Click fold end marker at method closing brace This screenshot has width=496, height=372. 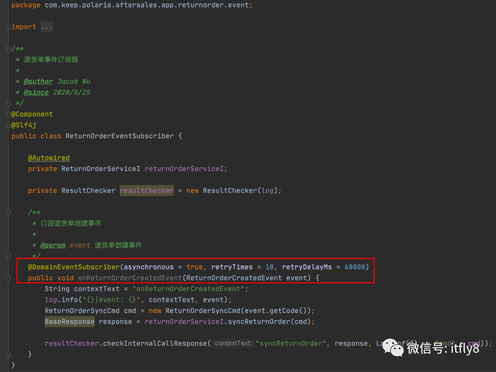click(x=8, y=354)
